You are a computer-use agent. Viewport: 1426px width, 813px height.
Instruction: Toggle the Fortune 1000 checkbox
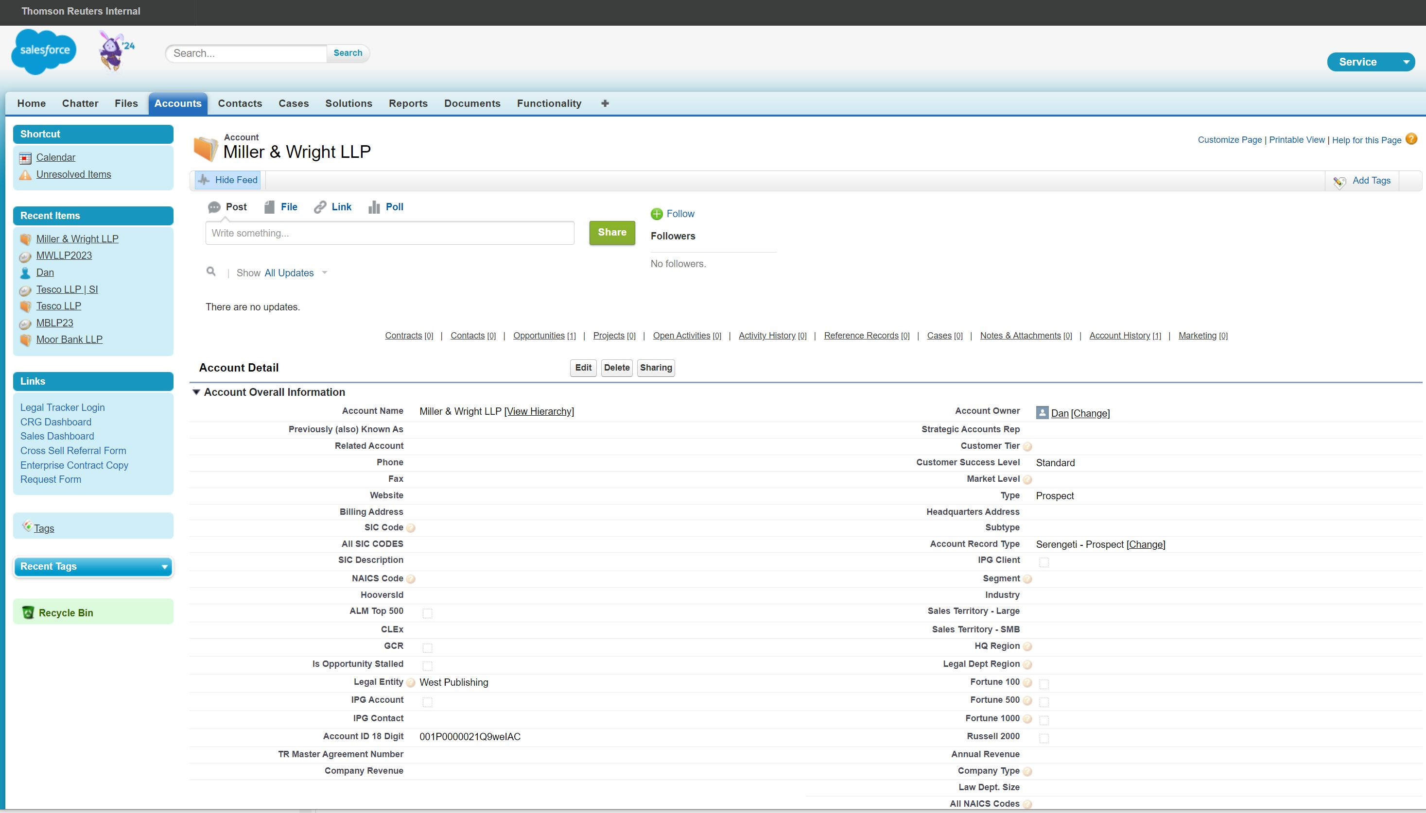(x=1044, y=720)
